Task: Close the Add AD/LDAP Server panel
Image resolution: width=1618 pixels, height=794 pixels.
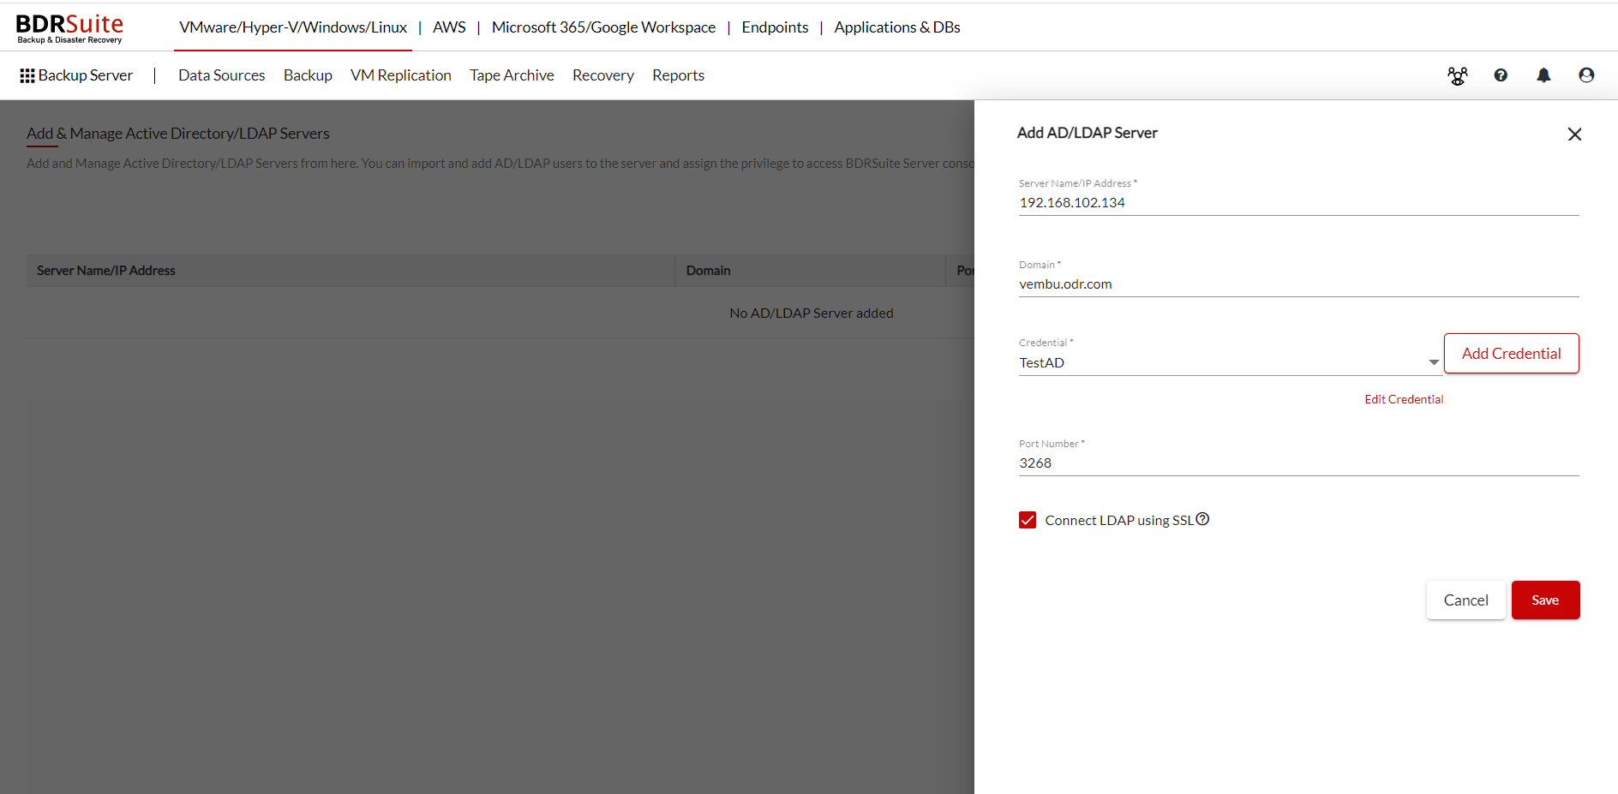Action: coord(1574,134)
